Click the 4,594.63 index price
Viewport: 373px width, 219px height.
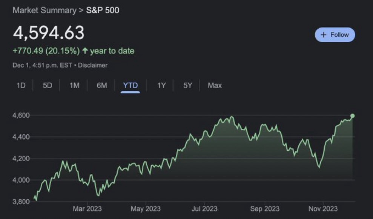pyautogui.click(x=49, y=33)
